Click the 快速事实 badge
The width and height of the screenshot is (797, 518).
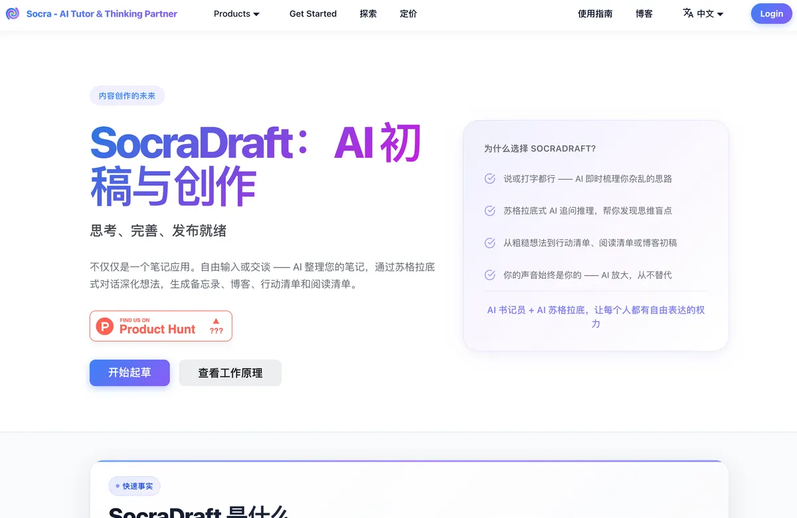coord(134,486)
